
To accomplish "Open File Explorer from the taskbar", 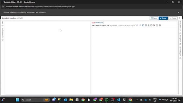I will click(x=71, y=100).
